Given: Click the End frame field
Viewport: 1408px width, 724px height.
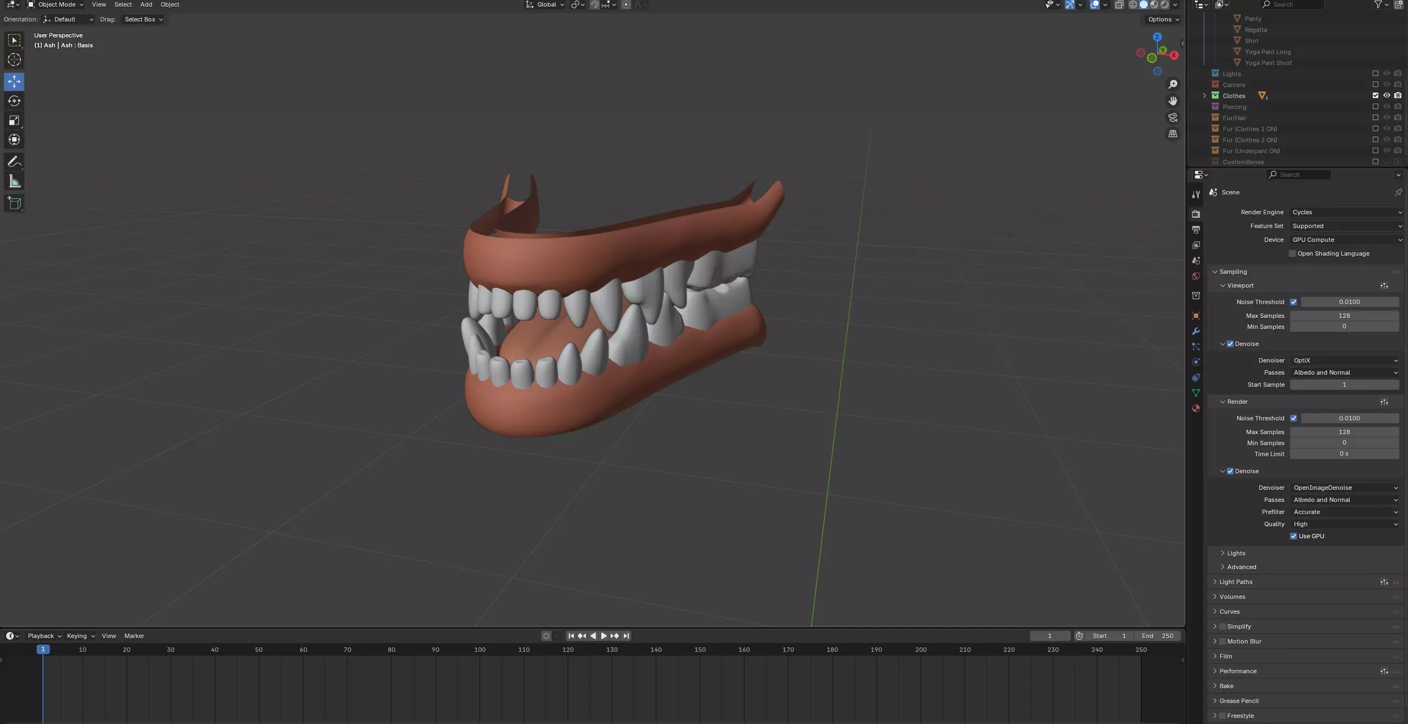Looking at the screenshot, I should (1157, 636).
